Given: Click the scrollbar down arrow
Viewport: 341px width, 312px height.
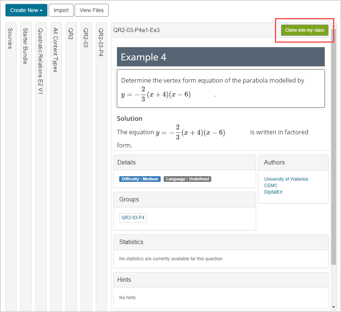Looking at the screenshot, I should 333,307.
